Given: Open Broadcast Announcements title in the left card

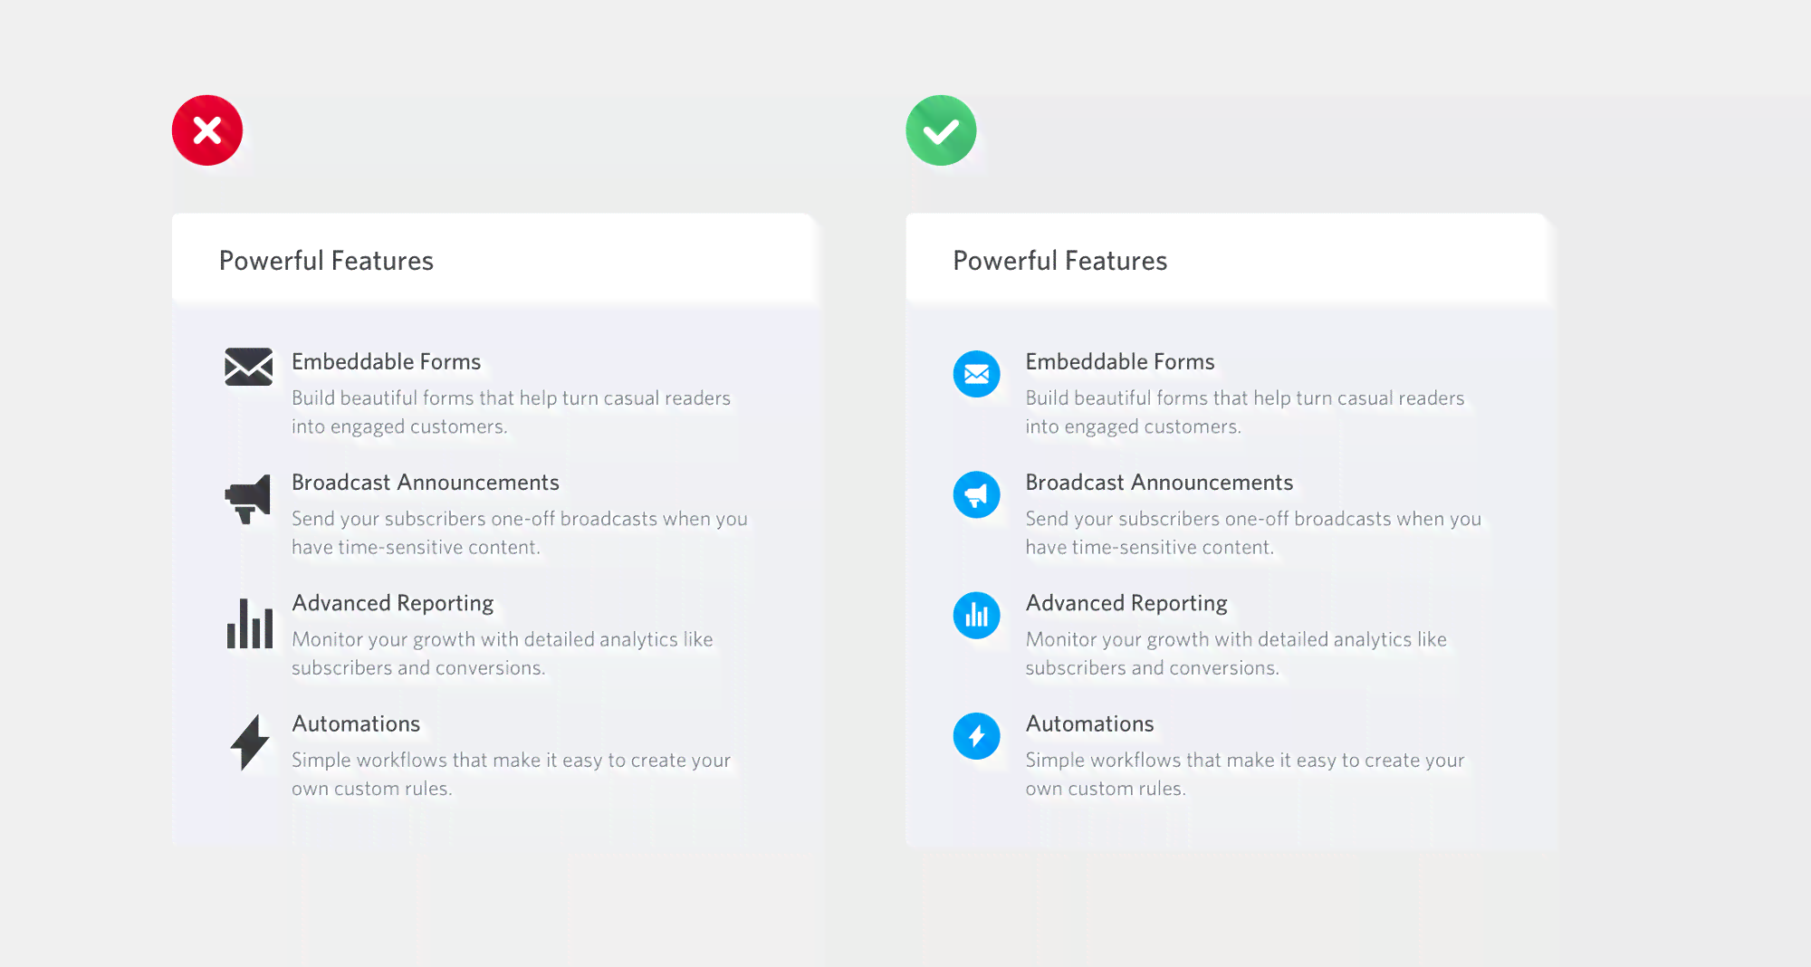Looking at the screenshot, I should (x=426, y=483).
